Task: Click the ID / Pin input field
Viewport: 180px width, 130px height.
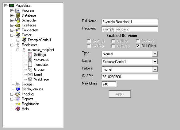Action: pyautogui.click(x=130, y=77)
